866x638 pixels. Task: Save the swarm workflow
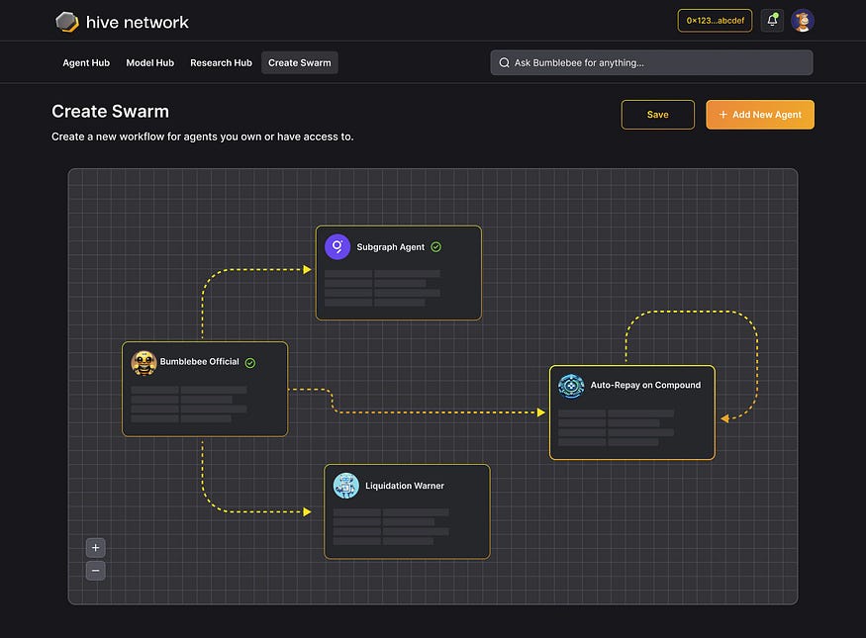(658, 115)
